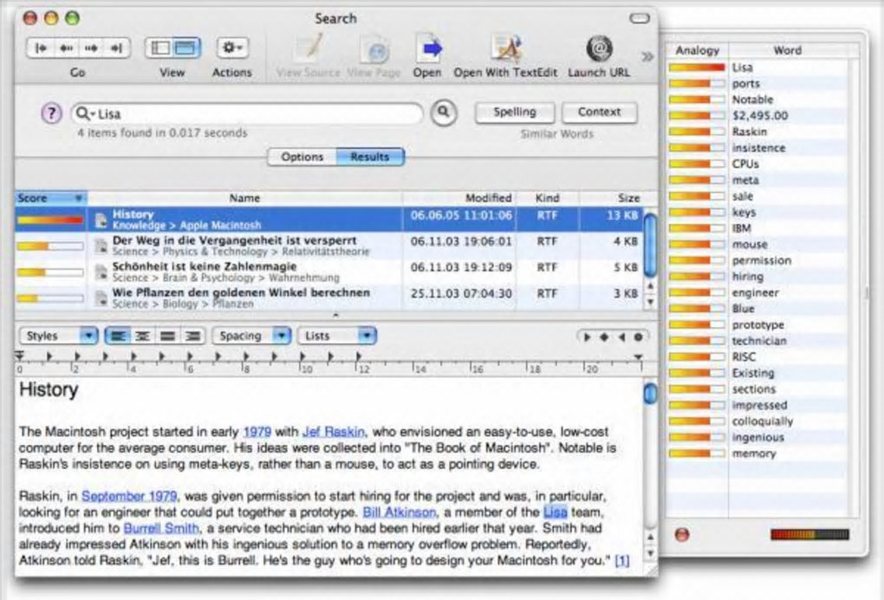This screenshot has width=884, height=600.
Task: Click the Context button
Action: click(599, 112)
